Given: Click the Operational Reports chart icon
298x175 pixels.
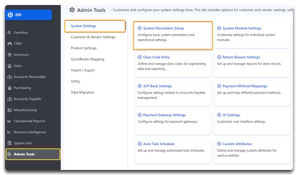Looking at the screenshot, I should point(9,121).
